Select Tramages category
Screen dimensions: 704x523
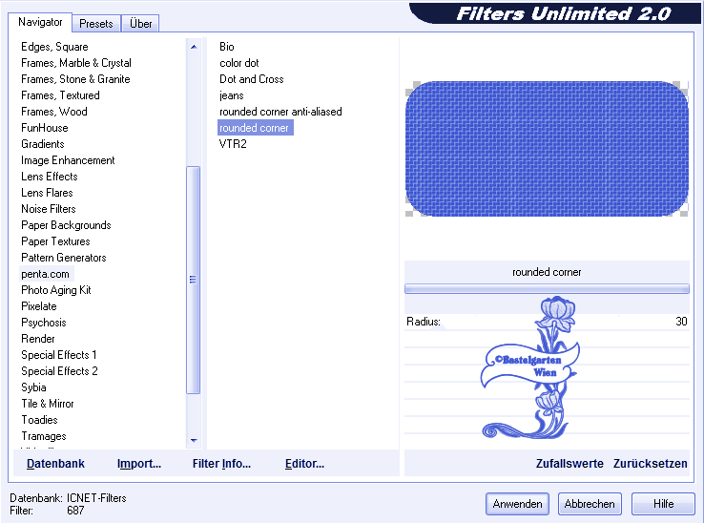tap(44, 436)
